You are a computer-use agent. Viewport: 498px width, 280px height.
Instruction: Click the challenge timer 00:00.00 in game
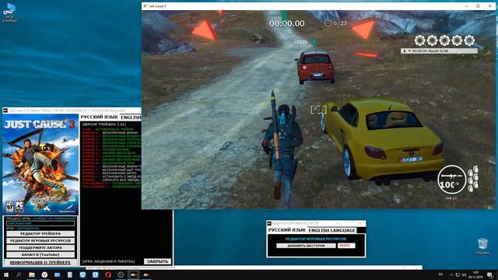pyautogui.click(x=287, y=23)
